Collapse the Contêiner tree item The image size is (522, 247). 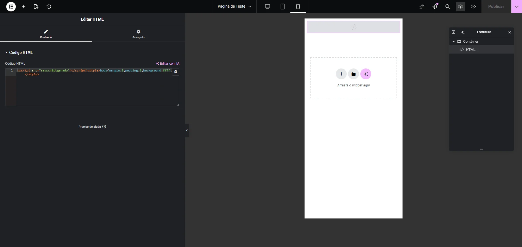click(453, 42)
